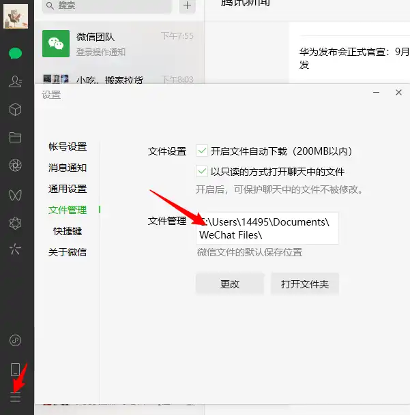
Task: Select 文件管理 in settings menu
Action: (68, 210)
